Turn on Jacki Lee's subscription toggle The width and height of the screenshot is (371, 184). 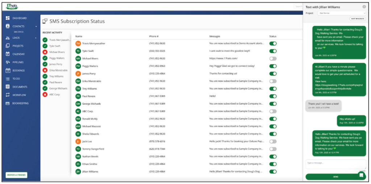tap(273, 141)
